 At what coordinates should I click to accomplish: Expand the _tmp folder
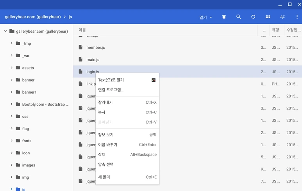(x=12, y=43)
